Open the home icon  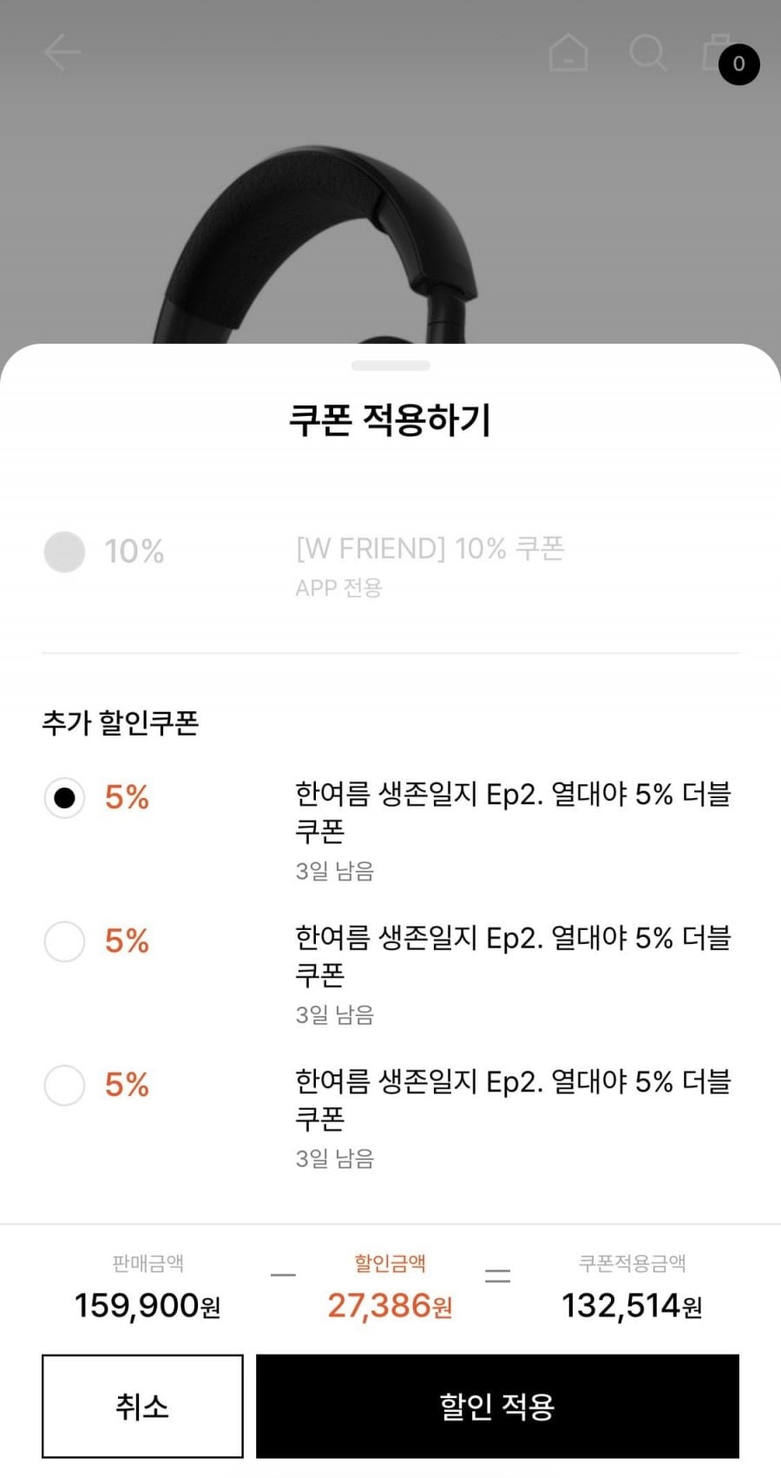[568, 52]
